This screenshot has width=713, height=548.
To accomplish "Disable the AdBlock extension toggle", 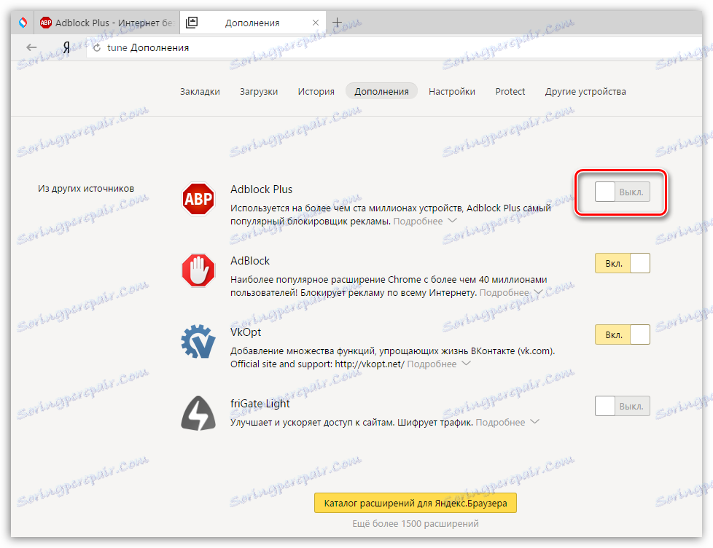I will point(622,263).
